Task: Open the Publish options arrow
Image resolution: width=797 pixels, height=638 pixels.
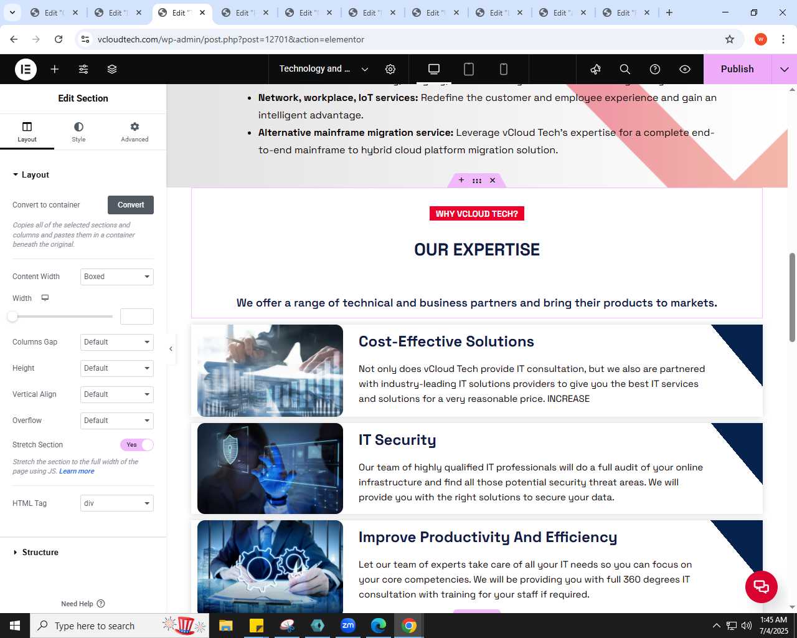Action: click(x=784, y=69)
